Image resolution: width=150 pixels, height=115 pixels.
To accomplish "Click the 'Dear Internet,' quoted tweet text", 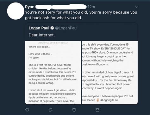I will pos(42,35).
